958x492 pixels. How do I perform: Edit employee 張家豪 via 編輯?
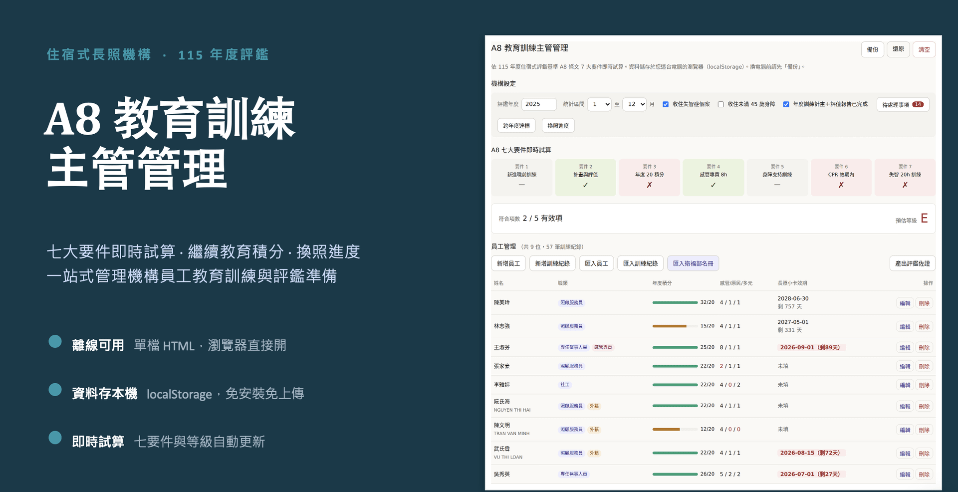click(905, 367)
